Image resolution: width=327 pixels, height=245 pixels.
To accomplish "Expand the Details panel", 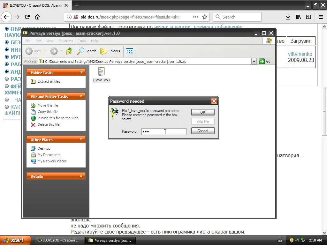I will [x=81, y=176].
